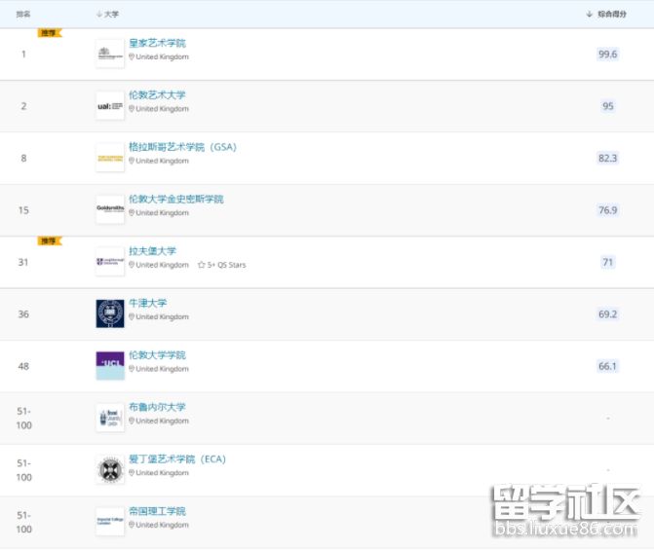Click the UCL purple logo

click(x=110, y=365)
